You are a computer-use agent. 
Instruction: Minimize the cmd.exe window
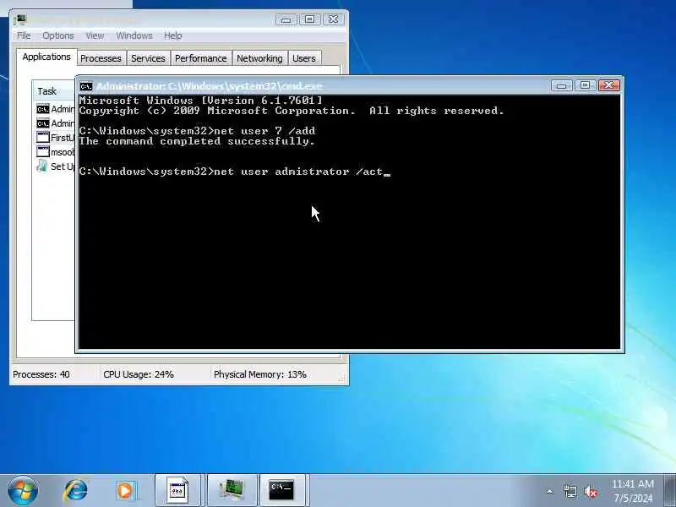[x=562, y=85]
